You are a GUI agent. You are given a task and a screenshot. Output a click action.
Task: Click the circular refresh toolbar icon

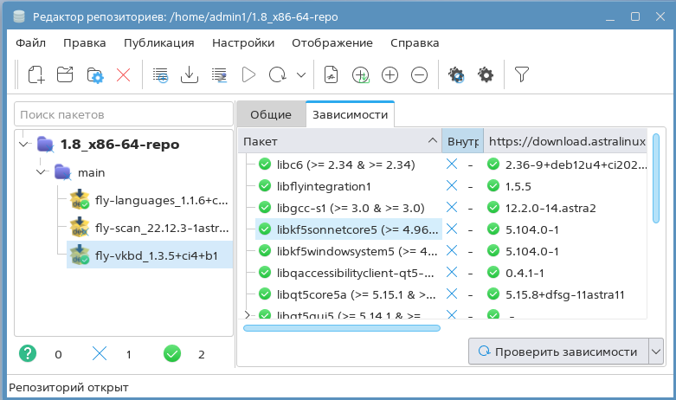(x=278, y=75)
